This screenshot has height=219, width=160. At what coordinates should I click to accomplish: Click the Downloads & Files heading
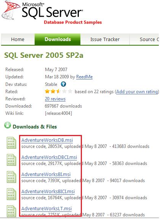tap(35, 127)
